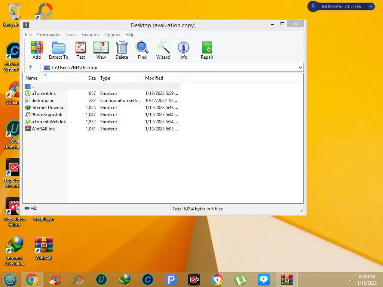Viewport: 383px width, 287px height.
Task: Click the 'Configuration setti...' type cell
Action: tap(120, 101)
